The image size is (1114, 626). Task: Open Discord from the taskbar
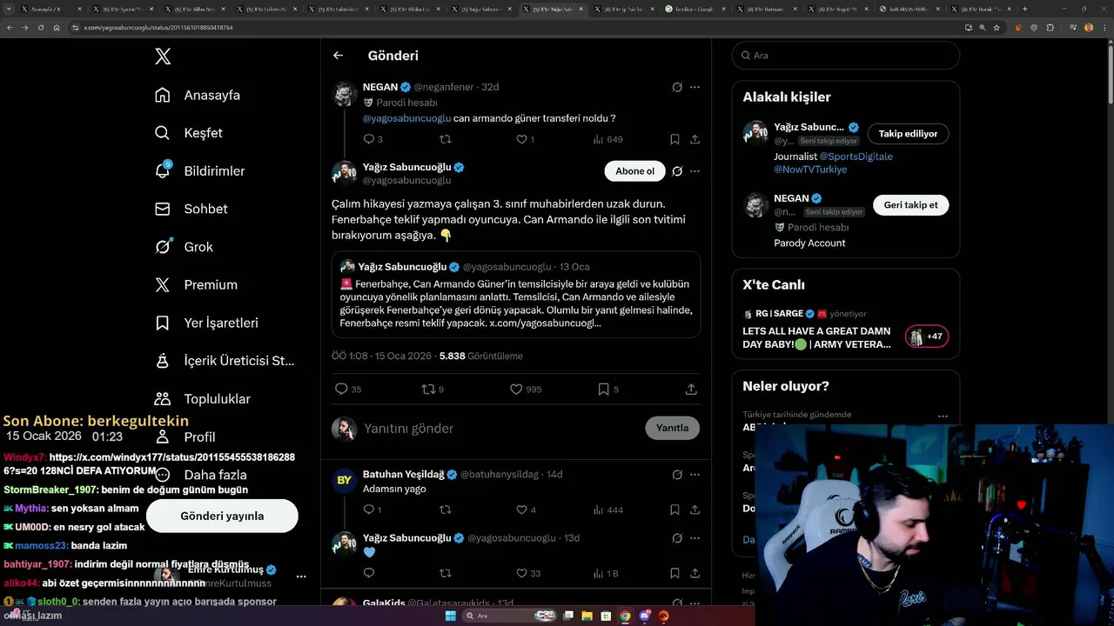tap(644, 616)
